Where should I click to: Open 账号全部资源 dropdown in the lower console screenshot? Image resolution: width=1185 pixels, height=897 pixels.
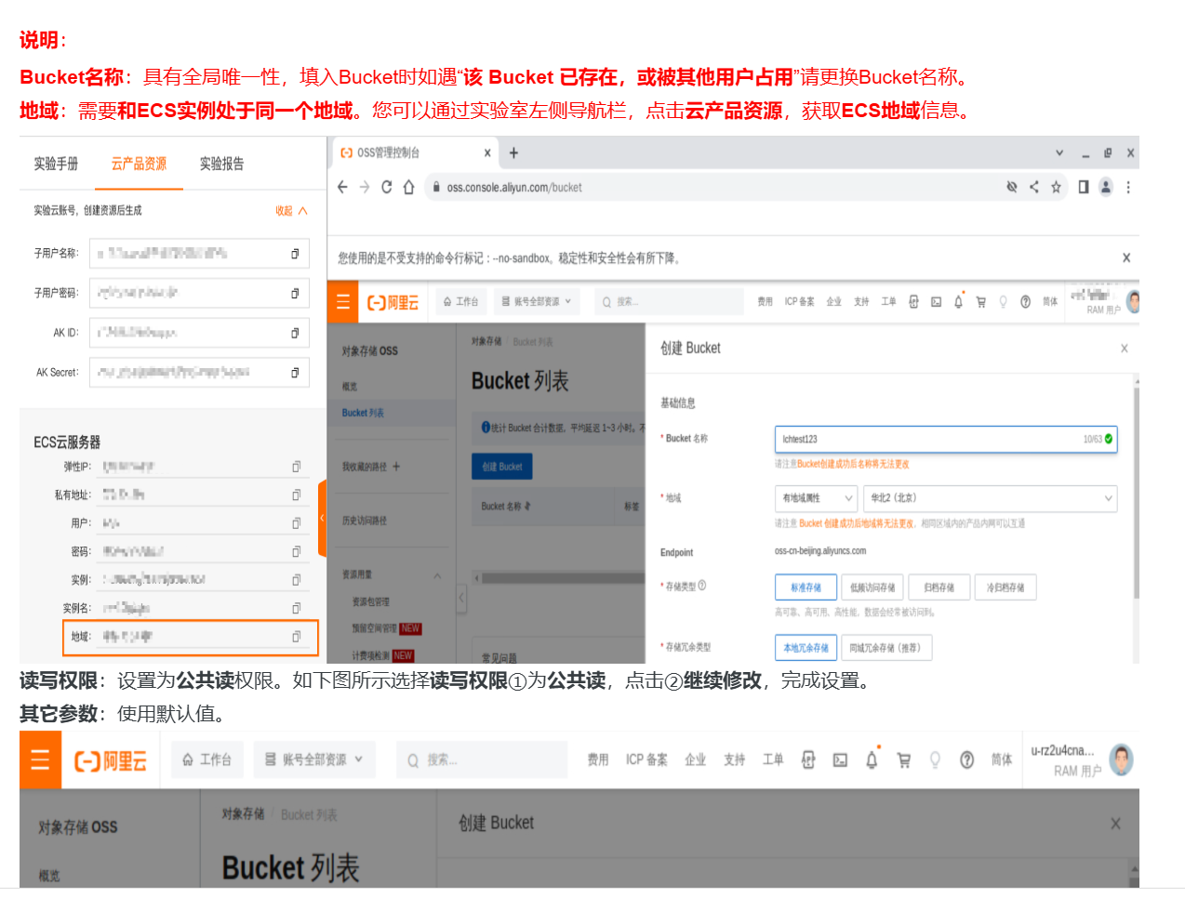[x=314, y=759]
